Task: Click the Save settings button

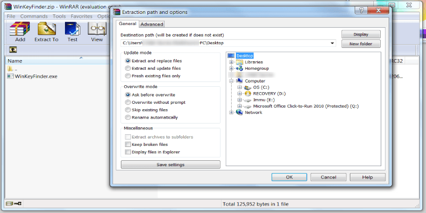Action: (170, 165)
